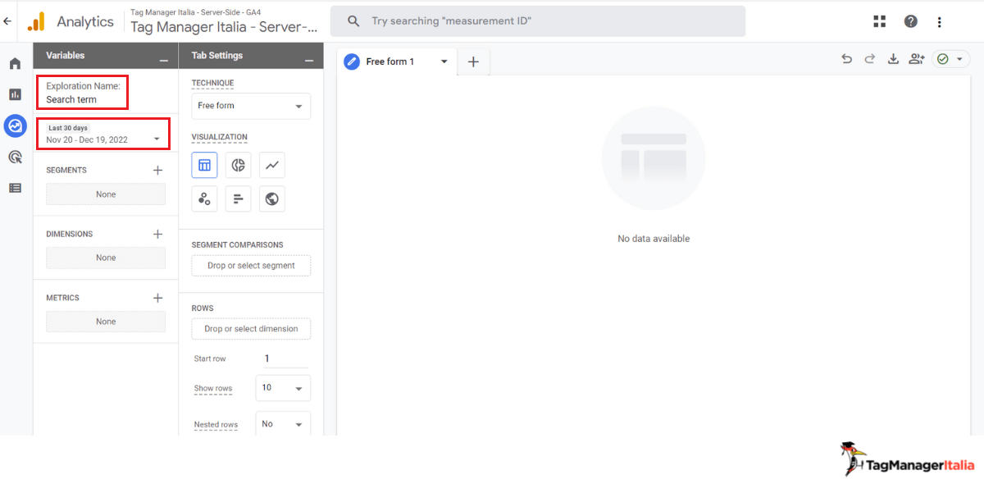Open the Home icon in the sidebar

coord(15,63)
